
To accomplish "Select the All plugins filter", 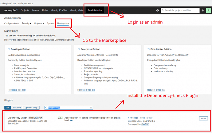I will (8, 108).
